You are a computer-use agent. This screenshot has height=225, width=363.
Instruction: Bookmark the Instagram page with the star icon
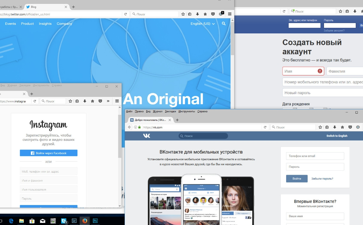70,101
